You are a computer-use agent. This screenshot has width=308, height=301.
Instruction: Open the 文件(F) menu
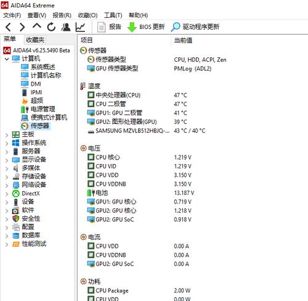tap(12, 15)
